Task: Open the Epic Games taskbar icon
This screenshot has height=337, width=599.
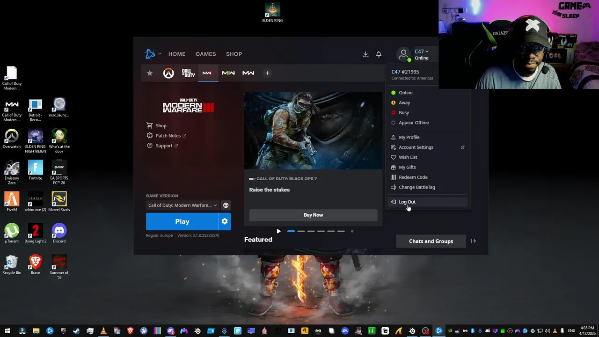Action: point(63,331)
